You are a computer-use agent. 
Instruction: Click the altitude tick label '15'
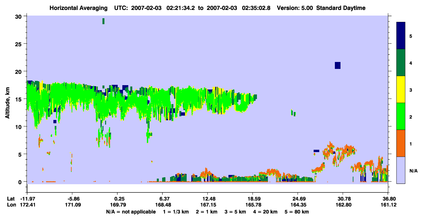(x=19, y=99)
